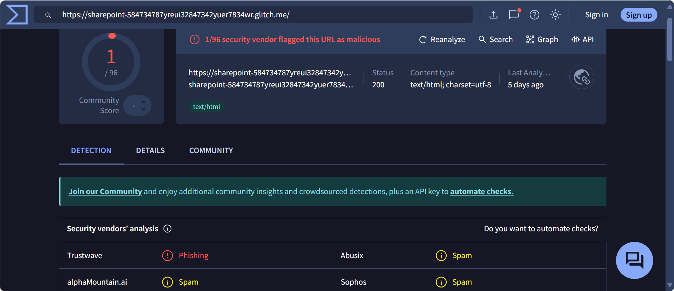Click the Abusix Spam info icon
Image resolution: width=674 pixels, height=291 pixels.
tap(441, 256)
